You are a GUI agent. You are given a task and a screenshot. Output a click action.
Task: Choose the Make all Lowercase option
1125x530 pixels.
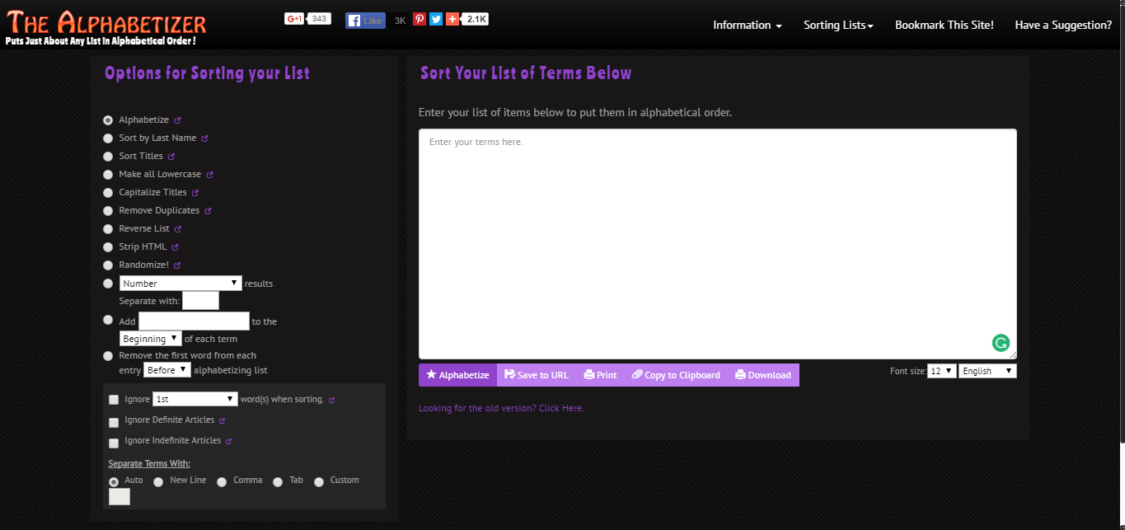point(108,175)
